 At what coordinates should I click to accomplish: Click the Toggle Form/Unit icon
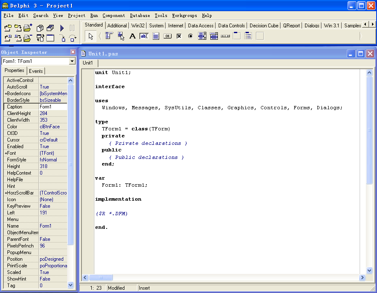coord(40,38)
